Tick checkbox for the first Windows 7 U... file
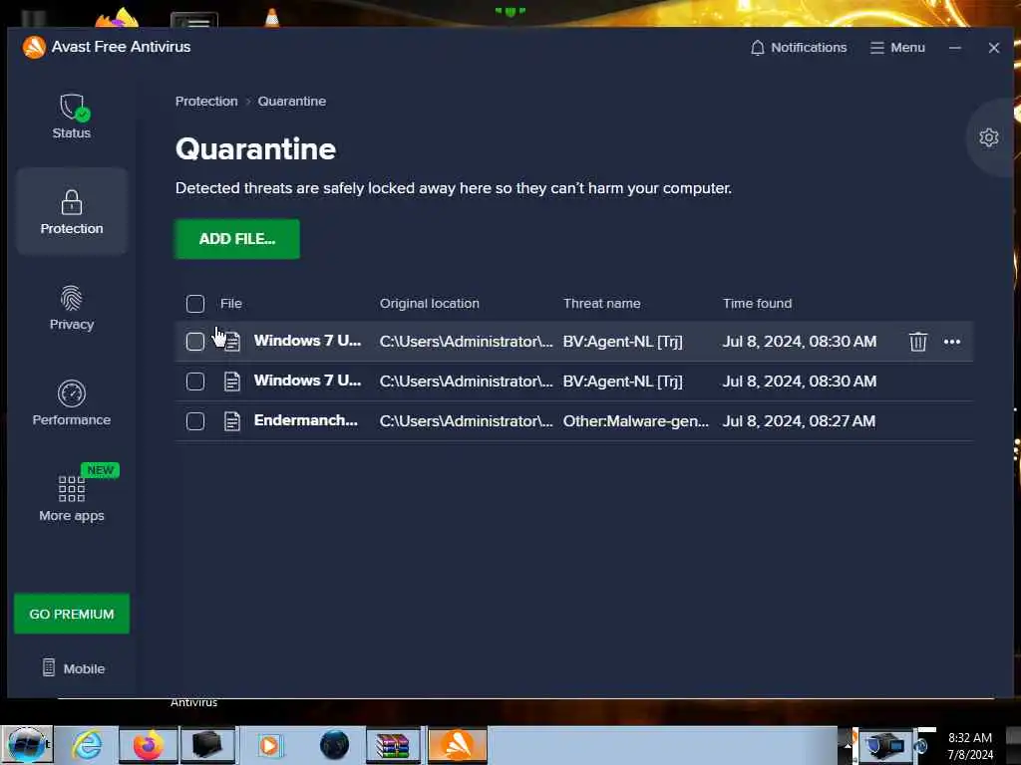This screenshot has height=765, width=1021. point(195,342)
